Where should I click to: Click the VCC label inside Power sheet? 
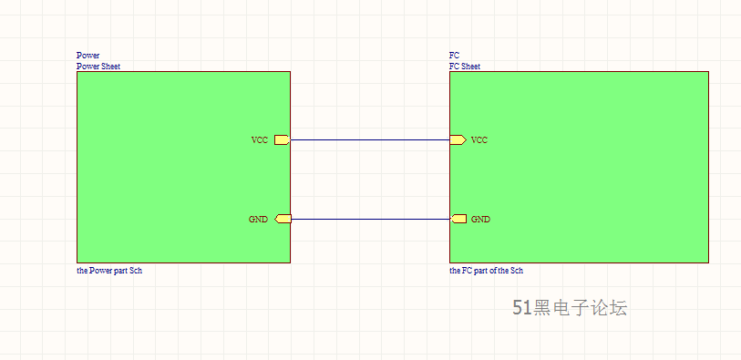click(260, 139)
